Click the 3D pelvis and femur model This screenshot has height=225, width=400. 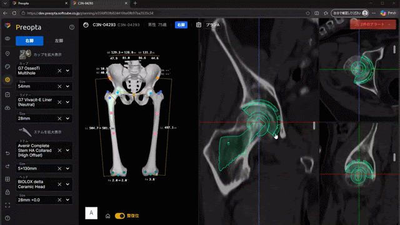pyautogui.click(x=134, y=119)
